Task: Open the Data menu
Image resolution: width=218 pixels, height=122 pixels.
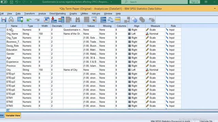Action: click(18, 14)
